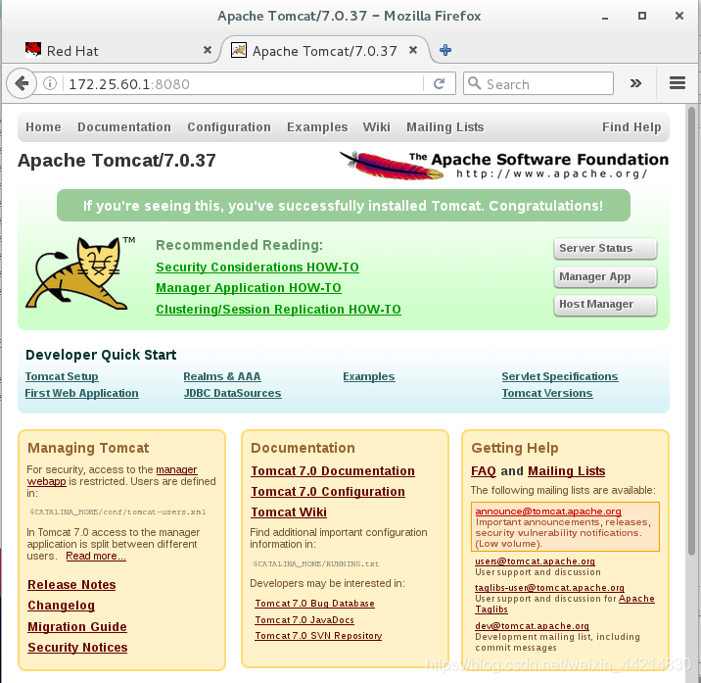Open the Servlet Specifications link
This screenshot has height=683, width=701.
coord(560,376)
